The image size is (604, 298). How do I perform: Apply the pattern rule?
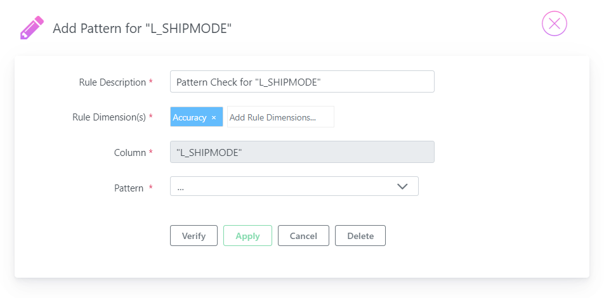pos(247,236)
